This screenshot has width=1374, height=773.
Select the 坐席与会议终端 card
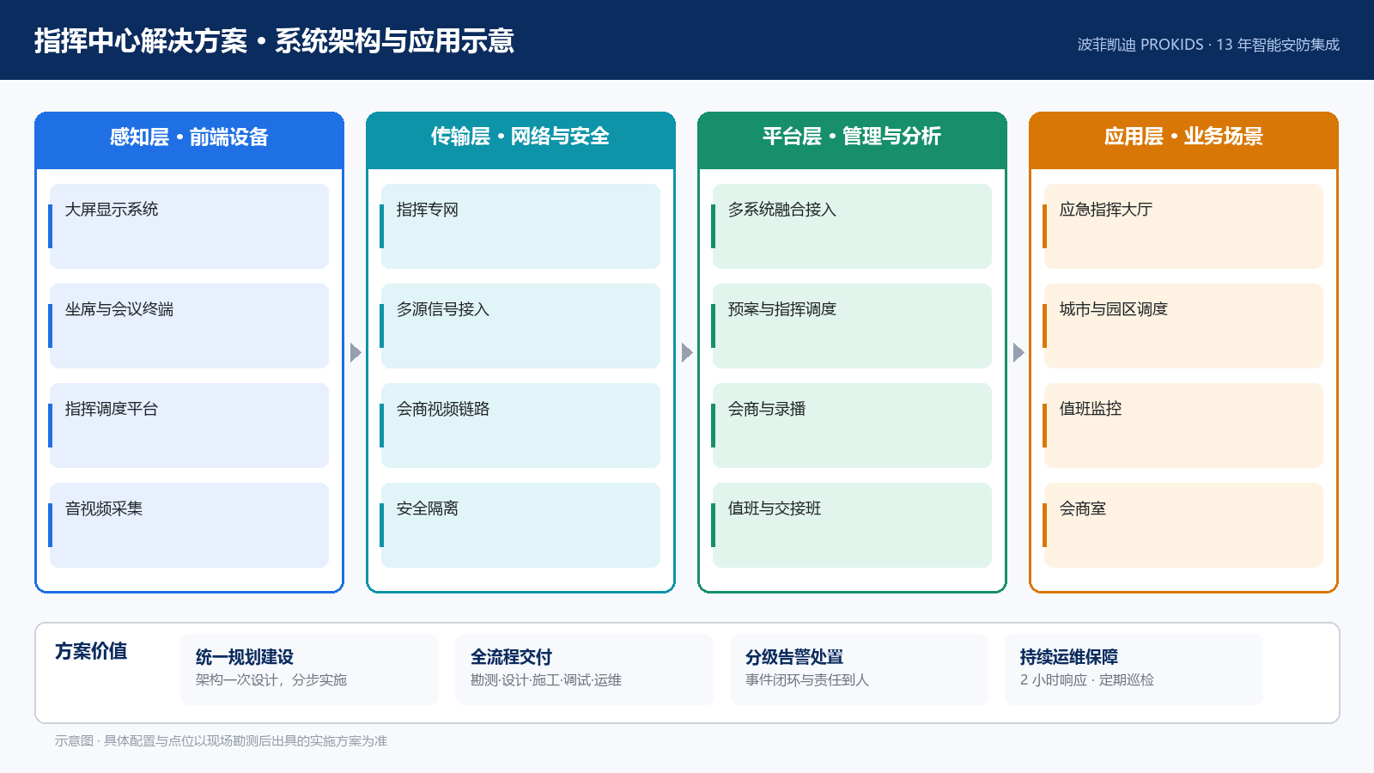[189, 326]
